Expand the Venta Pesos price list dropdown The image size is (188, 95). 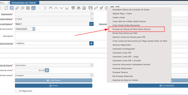click(x=92, y=65)
